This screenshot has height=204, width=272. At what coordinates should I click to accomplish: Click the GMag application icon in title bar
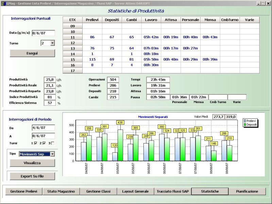coord(3,3)
